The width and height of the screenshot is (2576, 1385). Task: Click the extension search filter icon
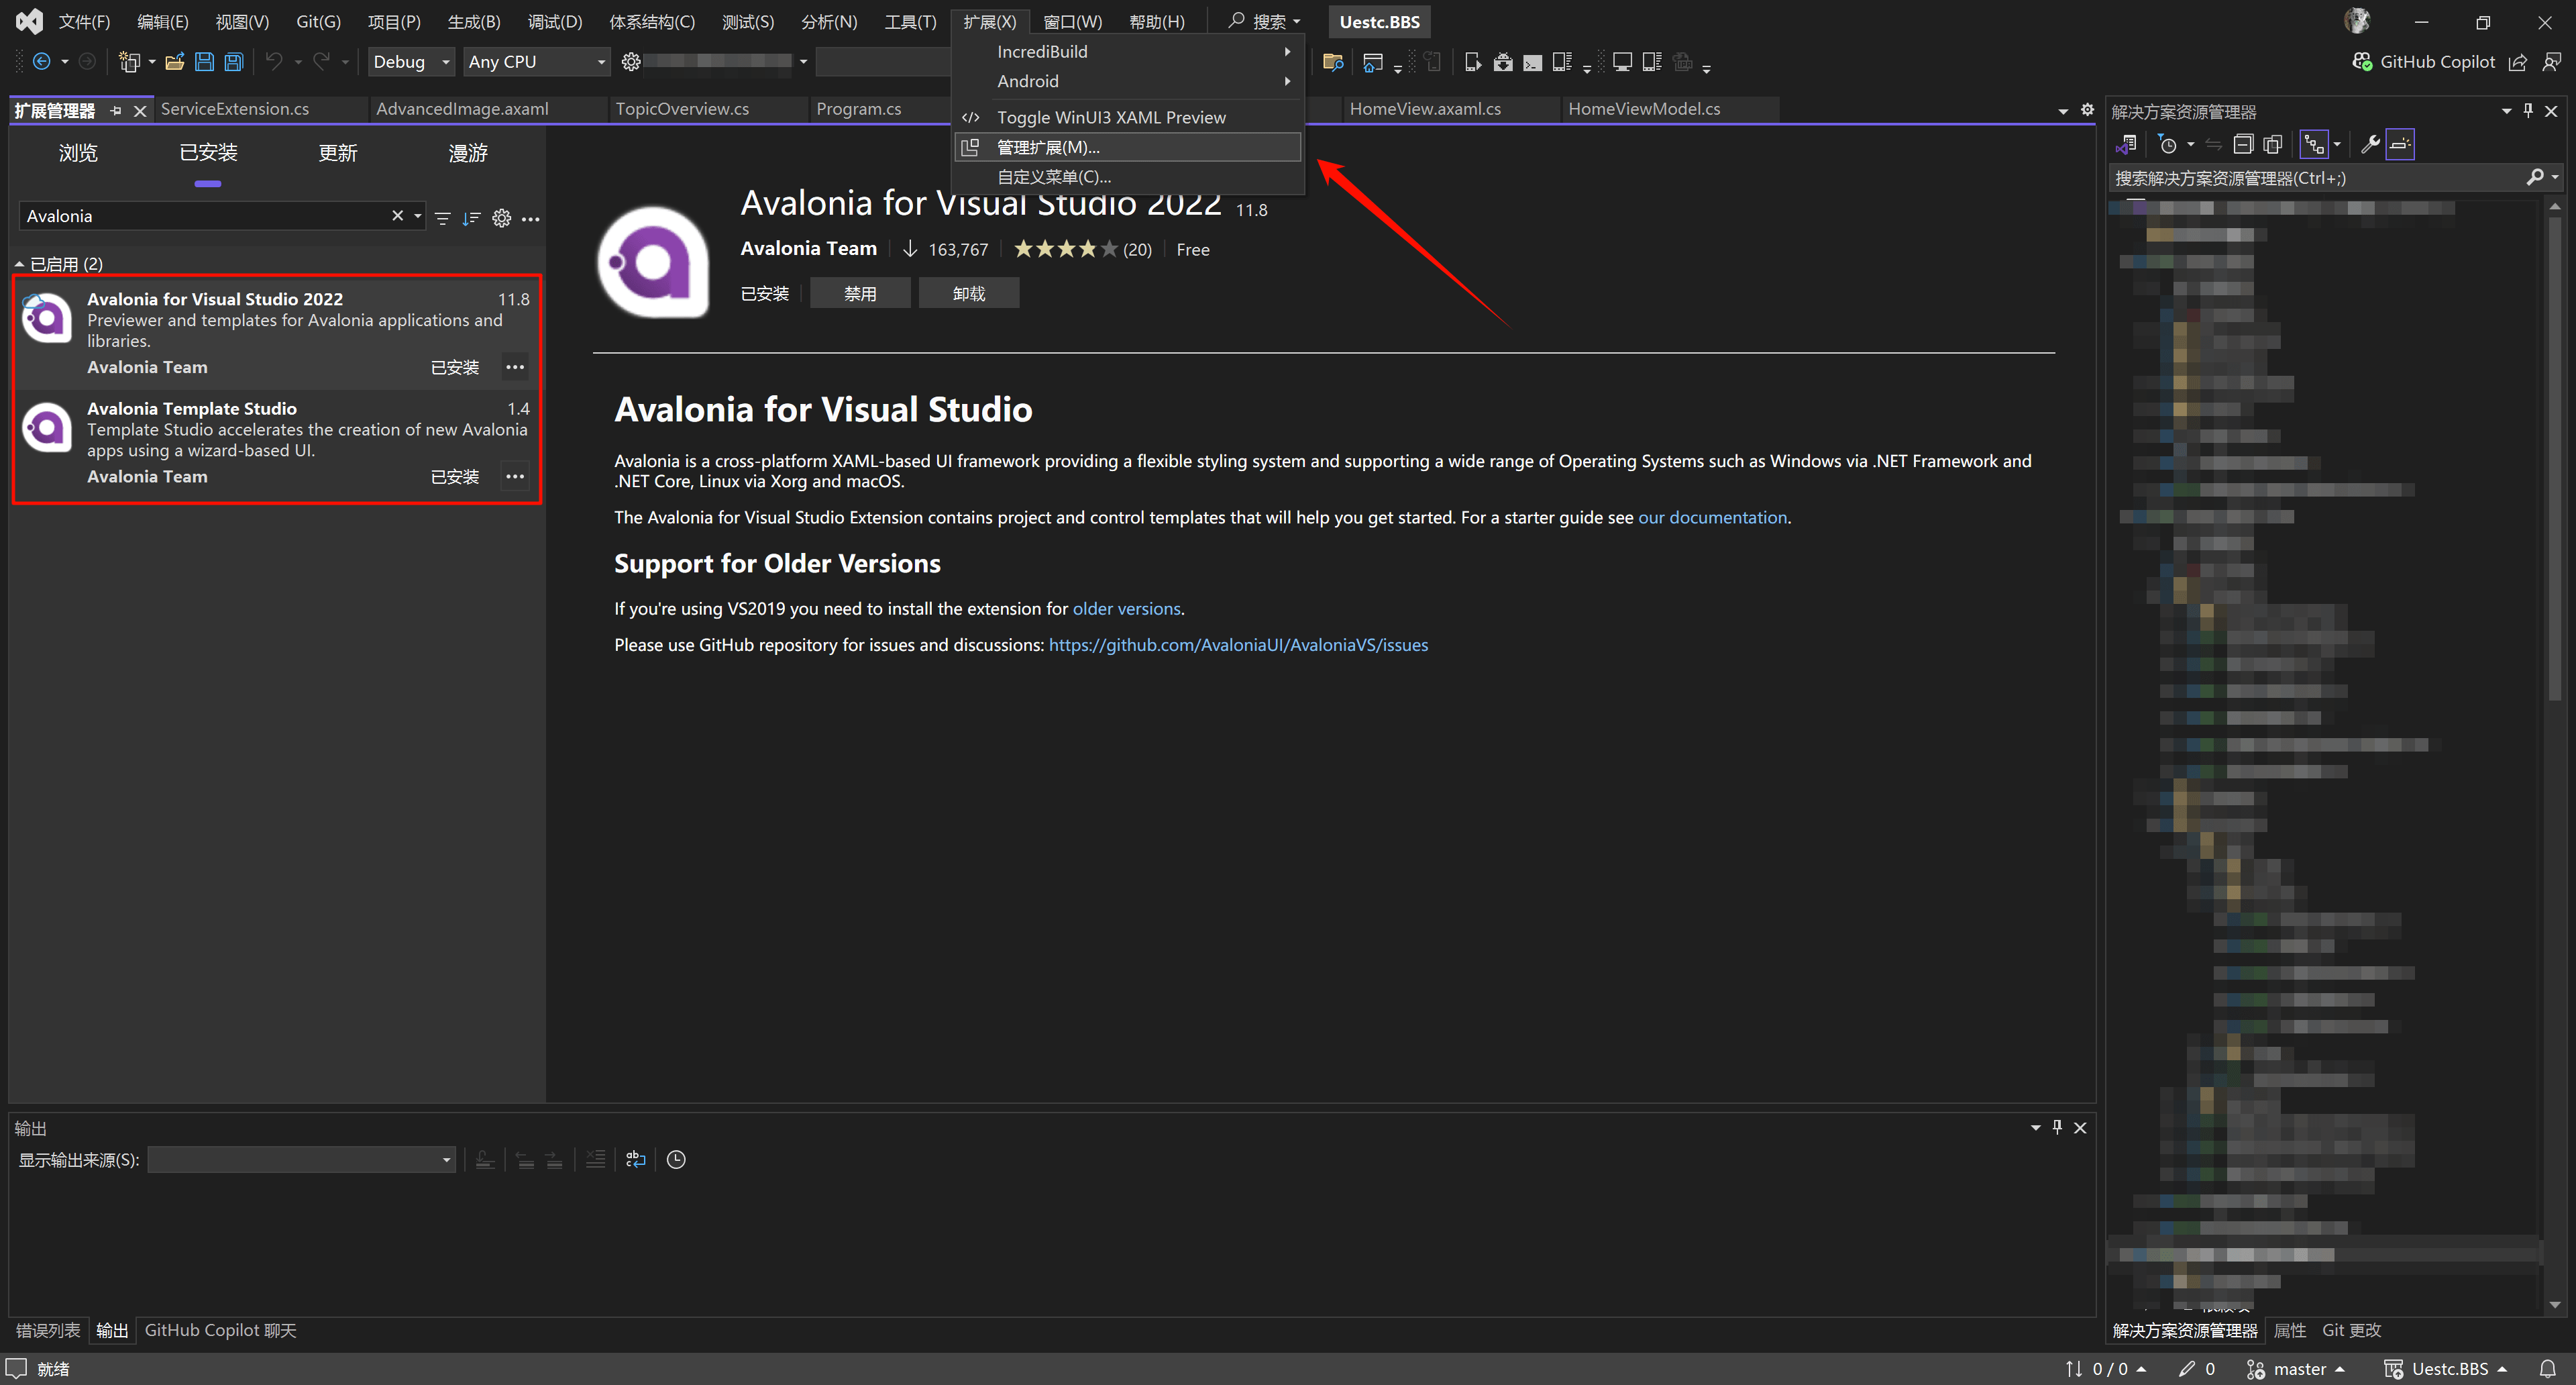tap(443, 218)
